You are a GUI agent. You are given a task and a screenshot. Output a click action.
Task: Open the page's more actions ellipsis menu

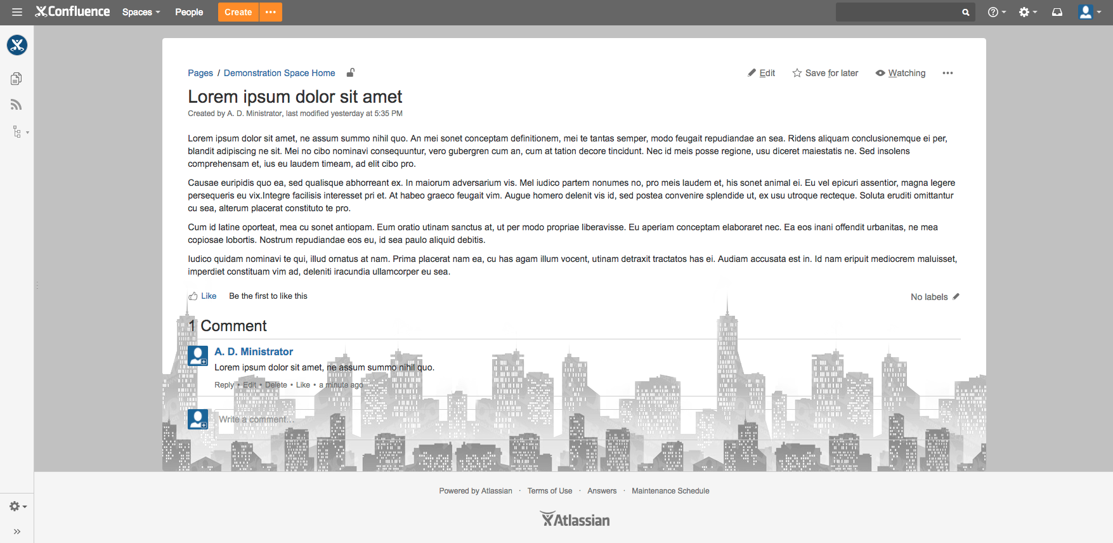coord(947,73)
